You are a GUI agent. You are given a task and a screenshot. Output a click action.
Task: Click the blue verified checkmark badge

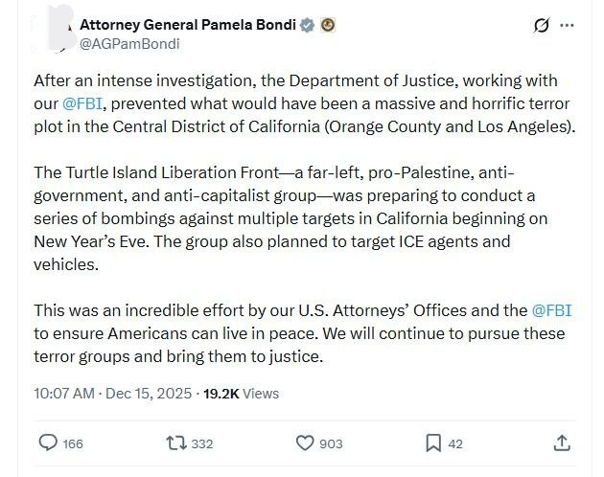coord(310,24)
